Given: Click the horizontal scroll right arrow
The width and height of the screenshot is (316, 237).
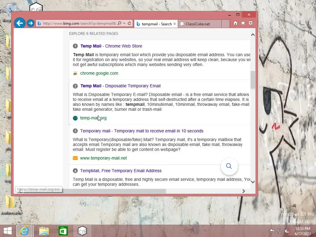Looking at the screenshot, I should click(243, 191).
